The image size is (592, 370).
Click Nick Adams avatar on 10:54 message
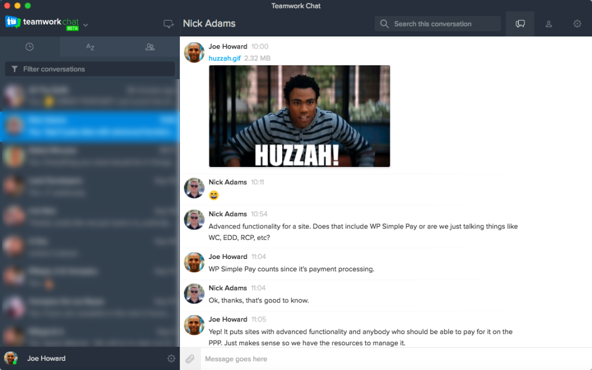coord(194,220)
